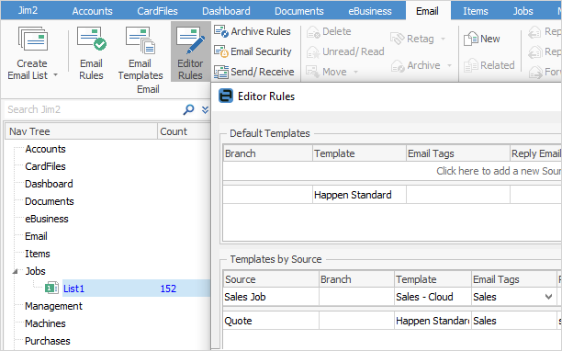Expand the Retag dropdown arrow

pos(444,39)
